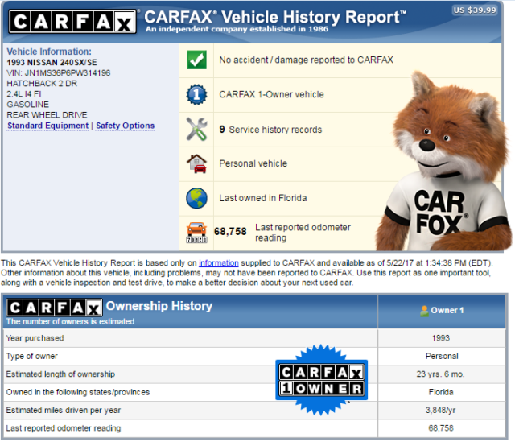Click the wrench service history icon
The image size is (515, 446).
tap(196, 129)
